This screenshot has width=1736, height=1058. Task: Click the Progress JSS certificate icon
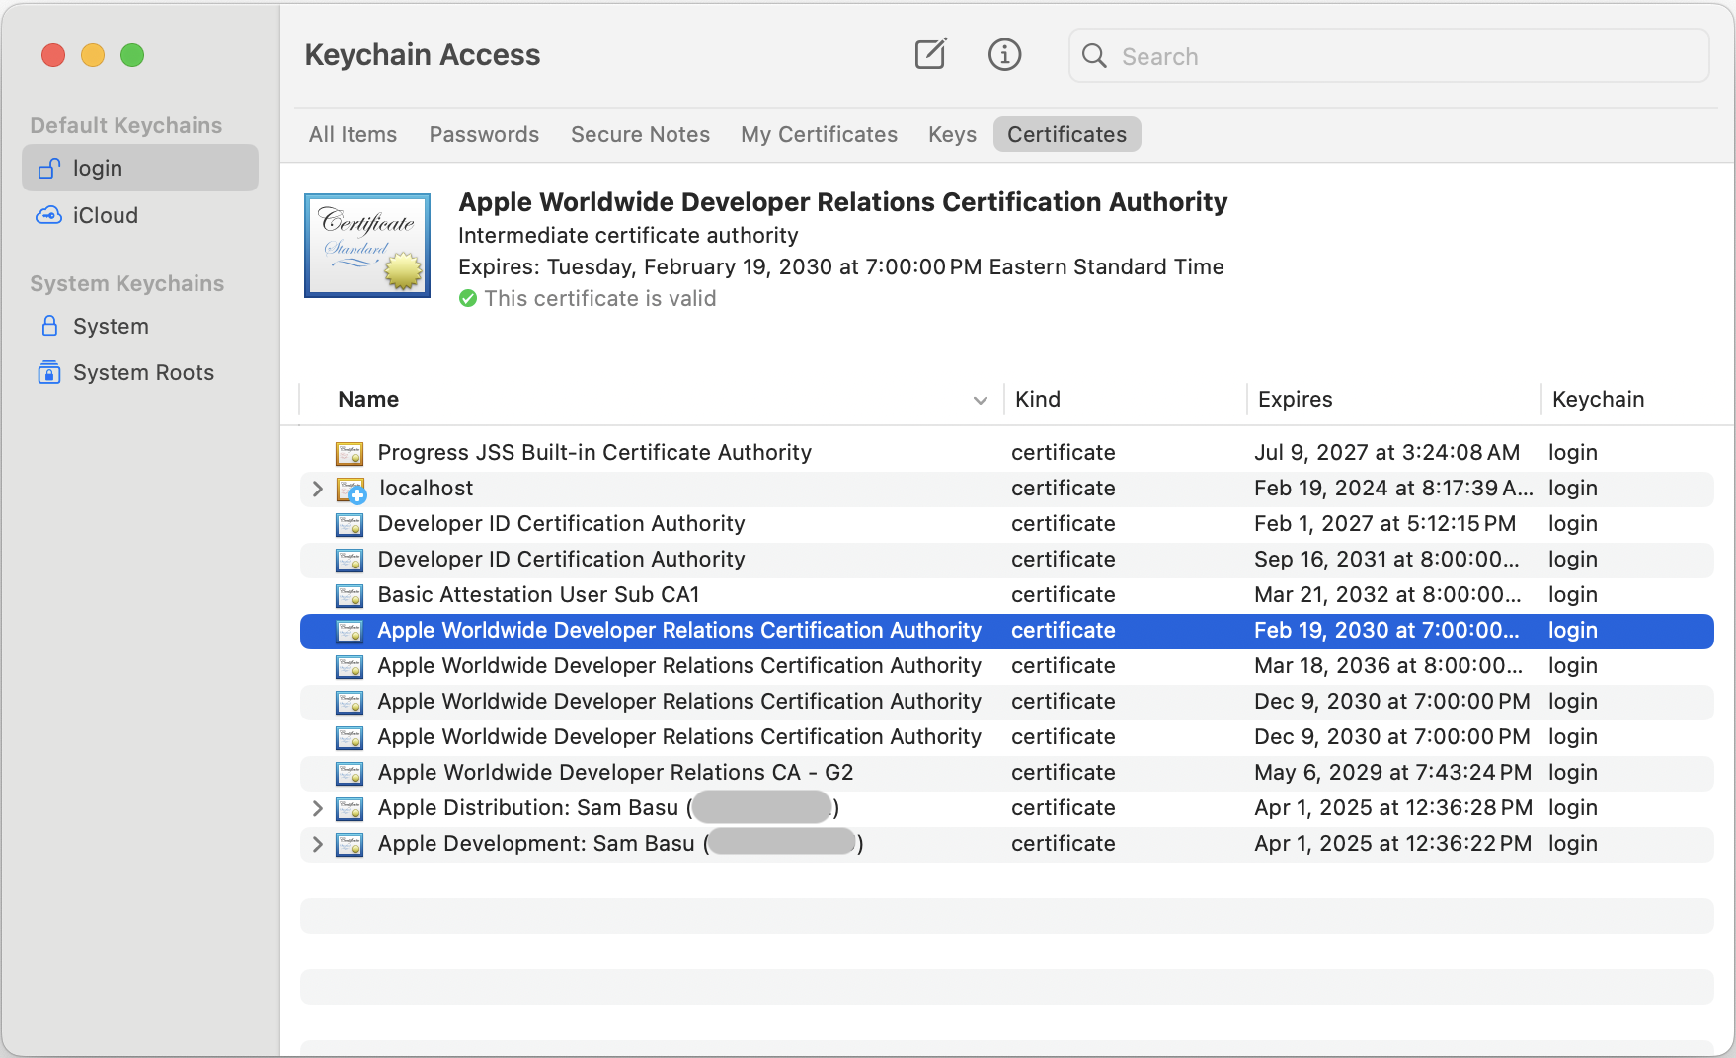[x=350, y=453]
